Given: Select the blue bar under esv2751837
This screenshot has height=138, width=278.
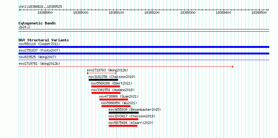Looking at the screenshot, I should pos(144,54).
